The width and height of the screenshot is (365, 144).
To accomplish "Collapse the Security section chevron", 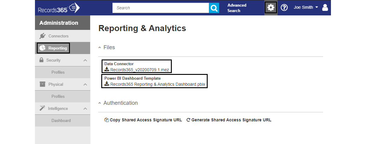I will pyautogui.click(x=85, y=60).
